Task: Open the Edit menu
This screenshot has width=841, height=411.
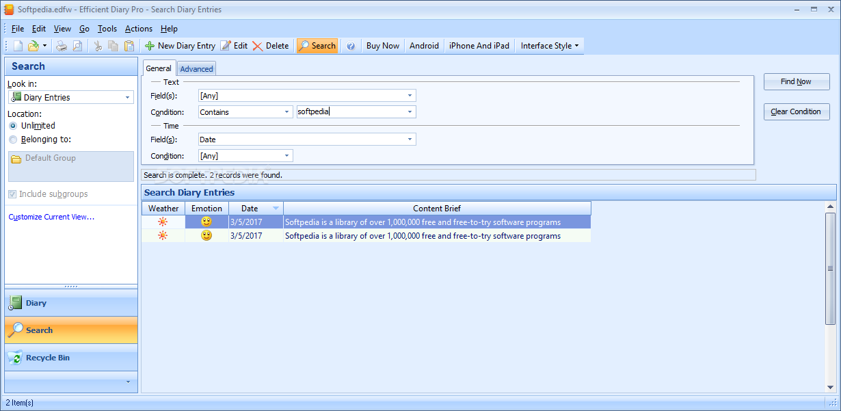Action: pyautogui.click(x=39, y=29)
